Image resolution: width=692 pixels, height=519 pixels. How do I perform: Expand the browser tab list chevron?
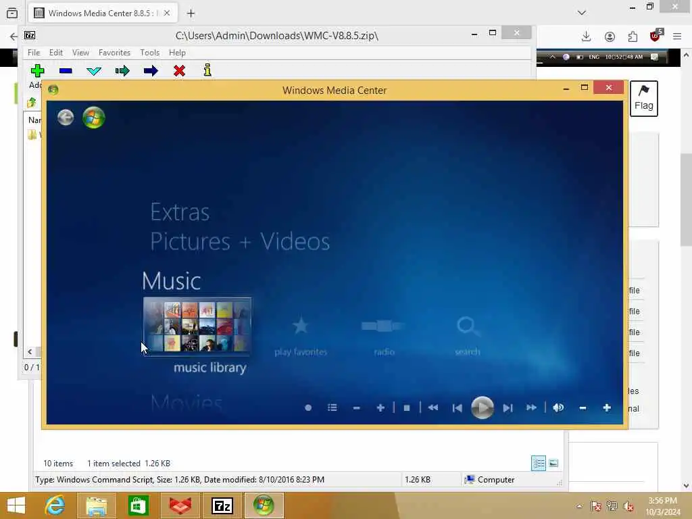(x=582, y=13)
